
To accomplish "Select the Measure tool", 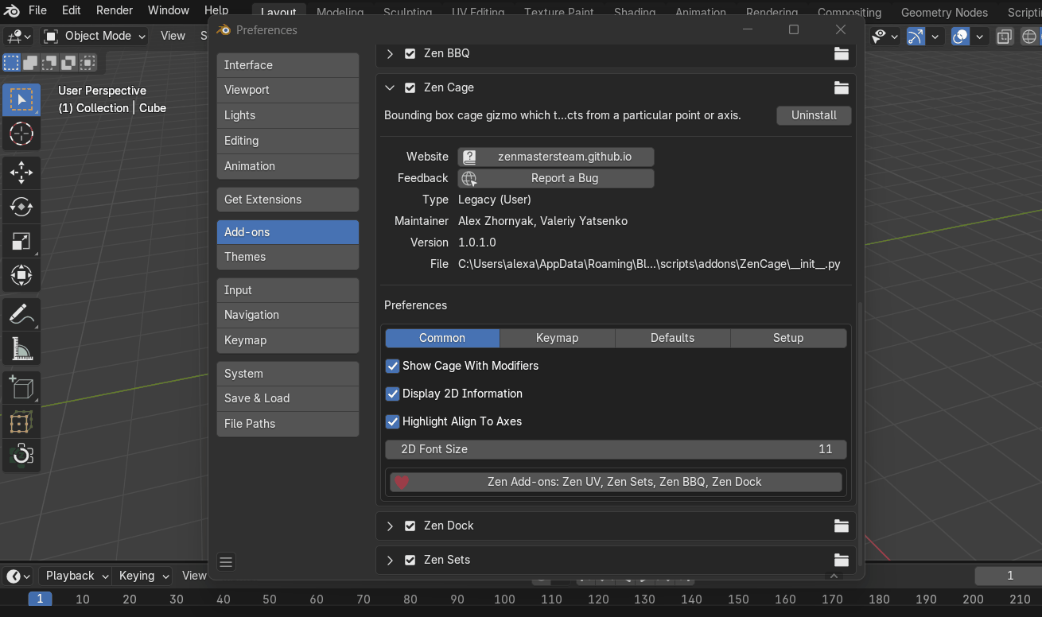I will (21, 348).
